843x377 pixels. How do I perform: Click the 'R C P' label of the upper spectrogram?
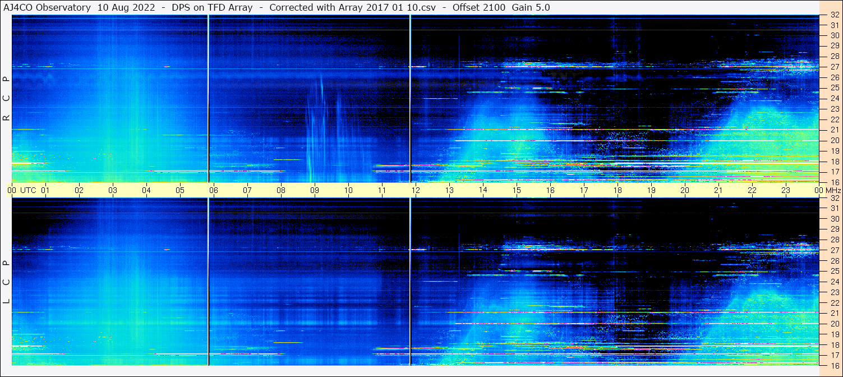pos(6,99)
